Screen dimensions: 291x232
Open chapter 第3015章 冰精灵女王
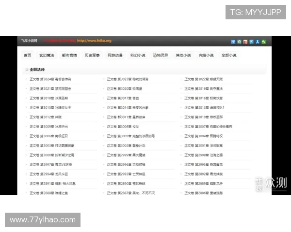[x=50, y=108]
